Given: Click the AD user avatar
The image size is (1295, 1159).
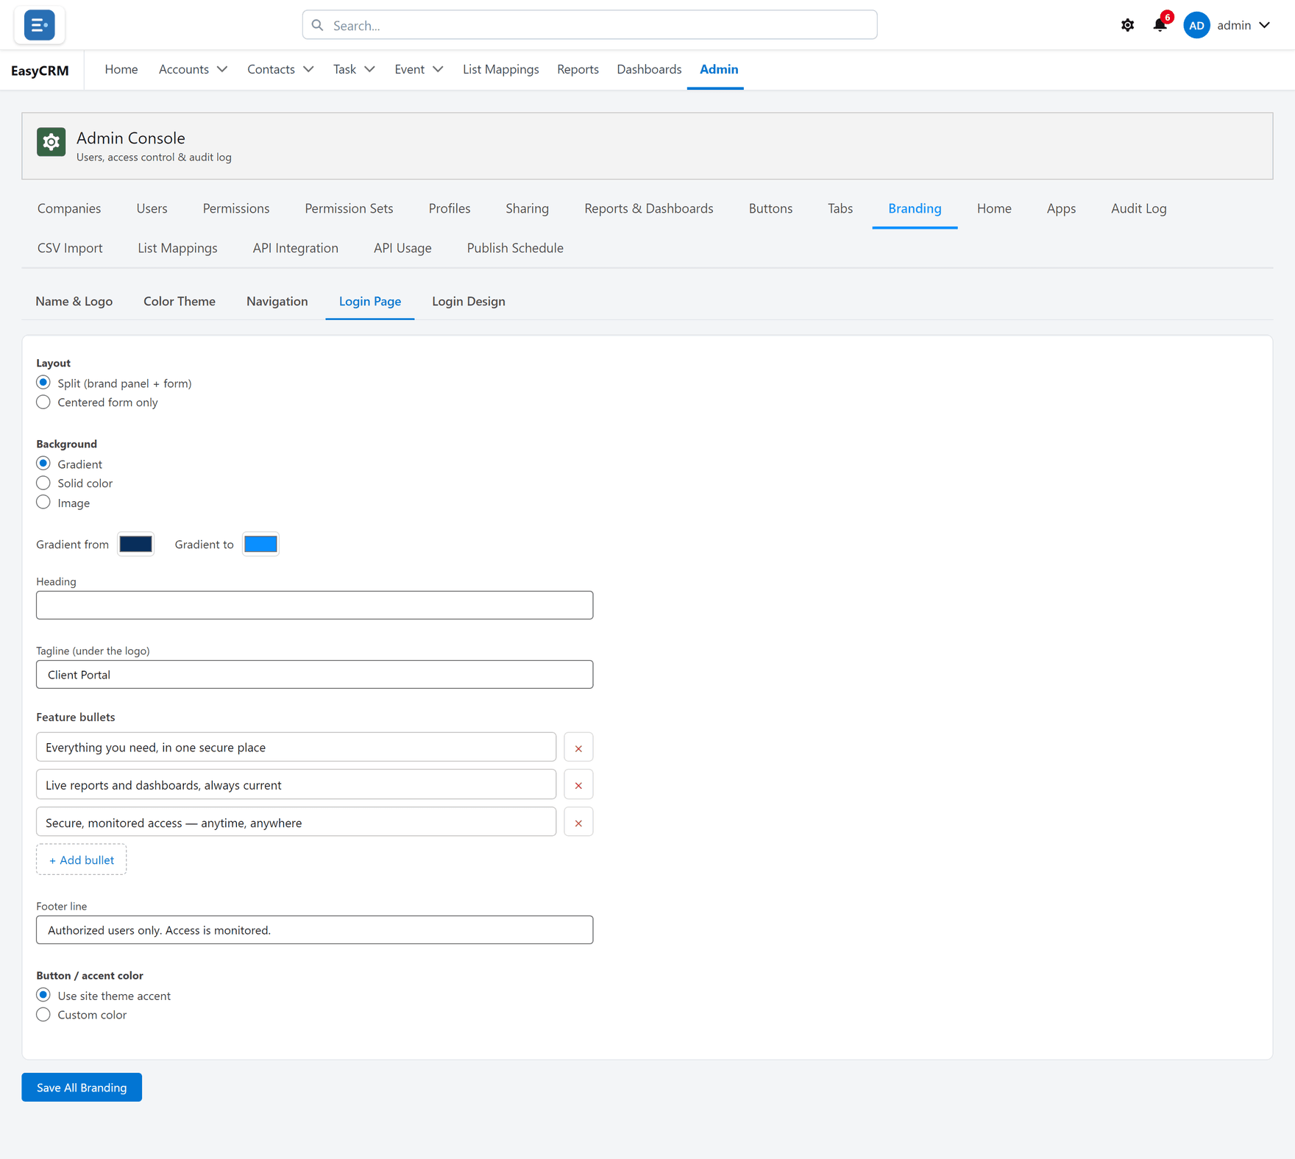Looking at the screenshot, I should tap(1196, 25).
